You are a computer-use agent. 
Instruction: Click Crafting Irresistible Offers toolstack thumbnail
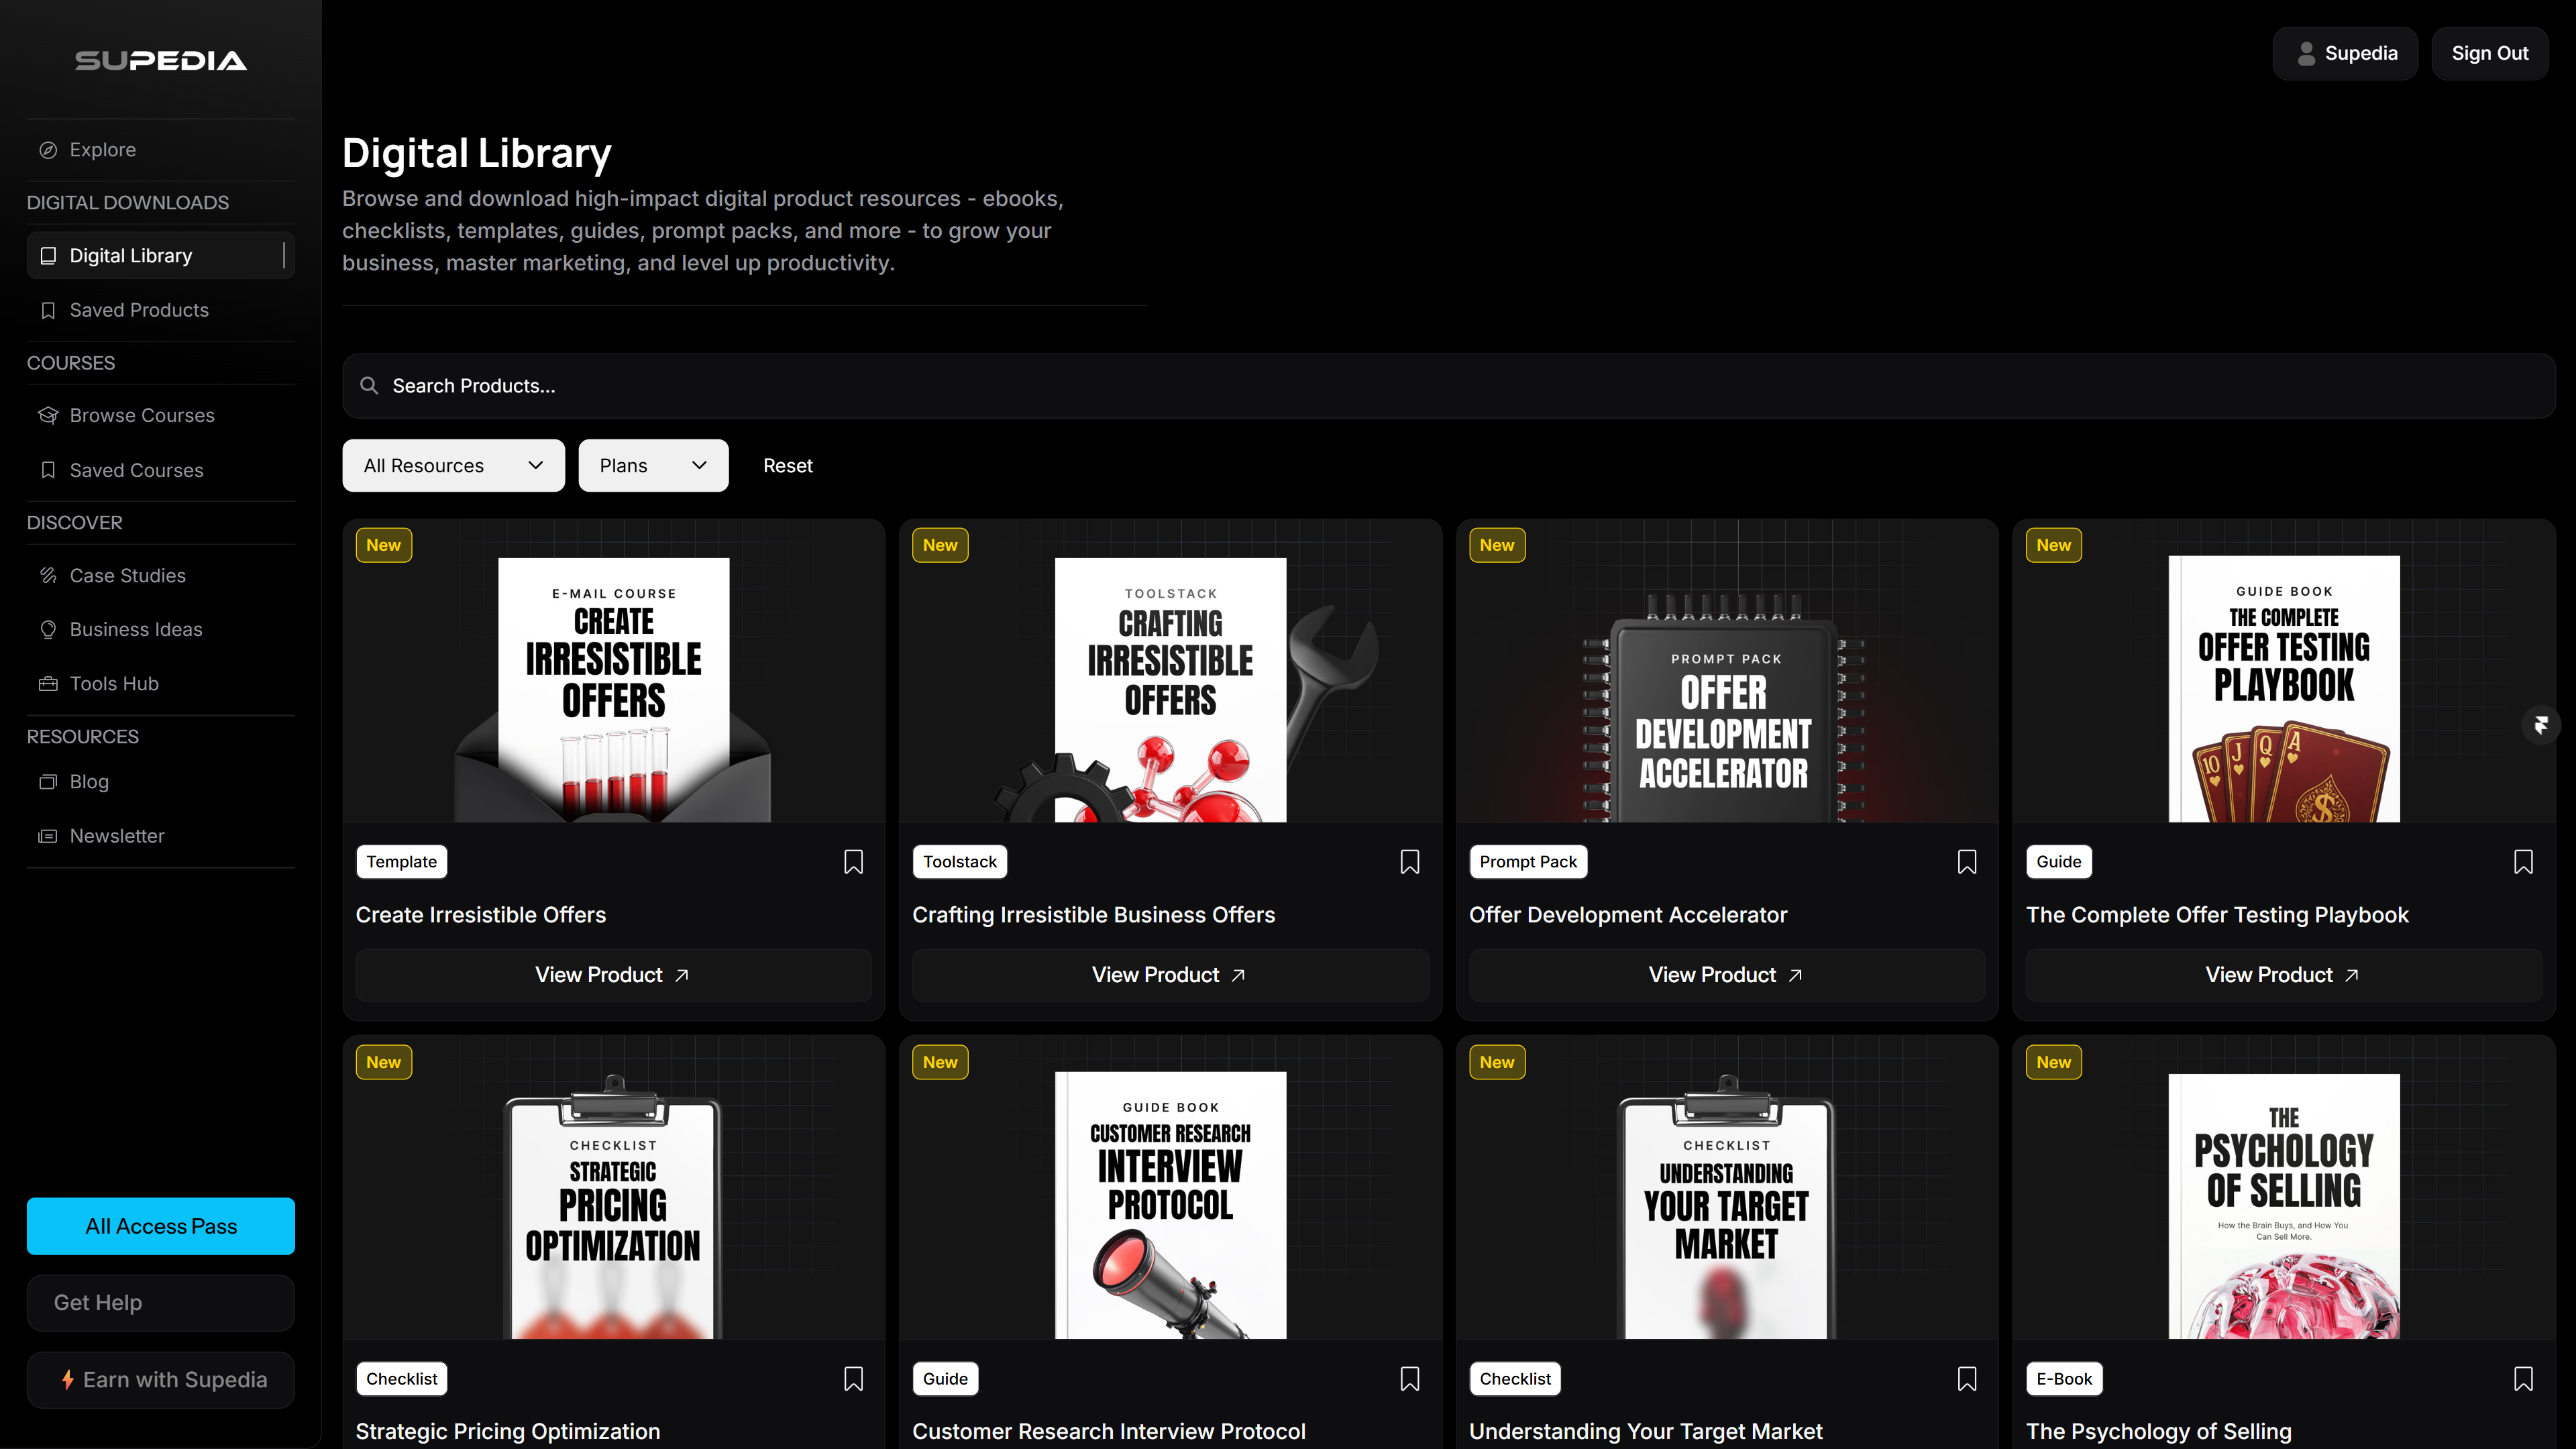[x=1170, y=671]
